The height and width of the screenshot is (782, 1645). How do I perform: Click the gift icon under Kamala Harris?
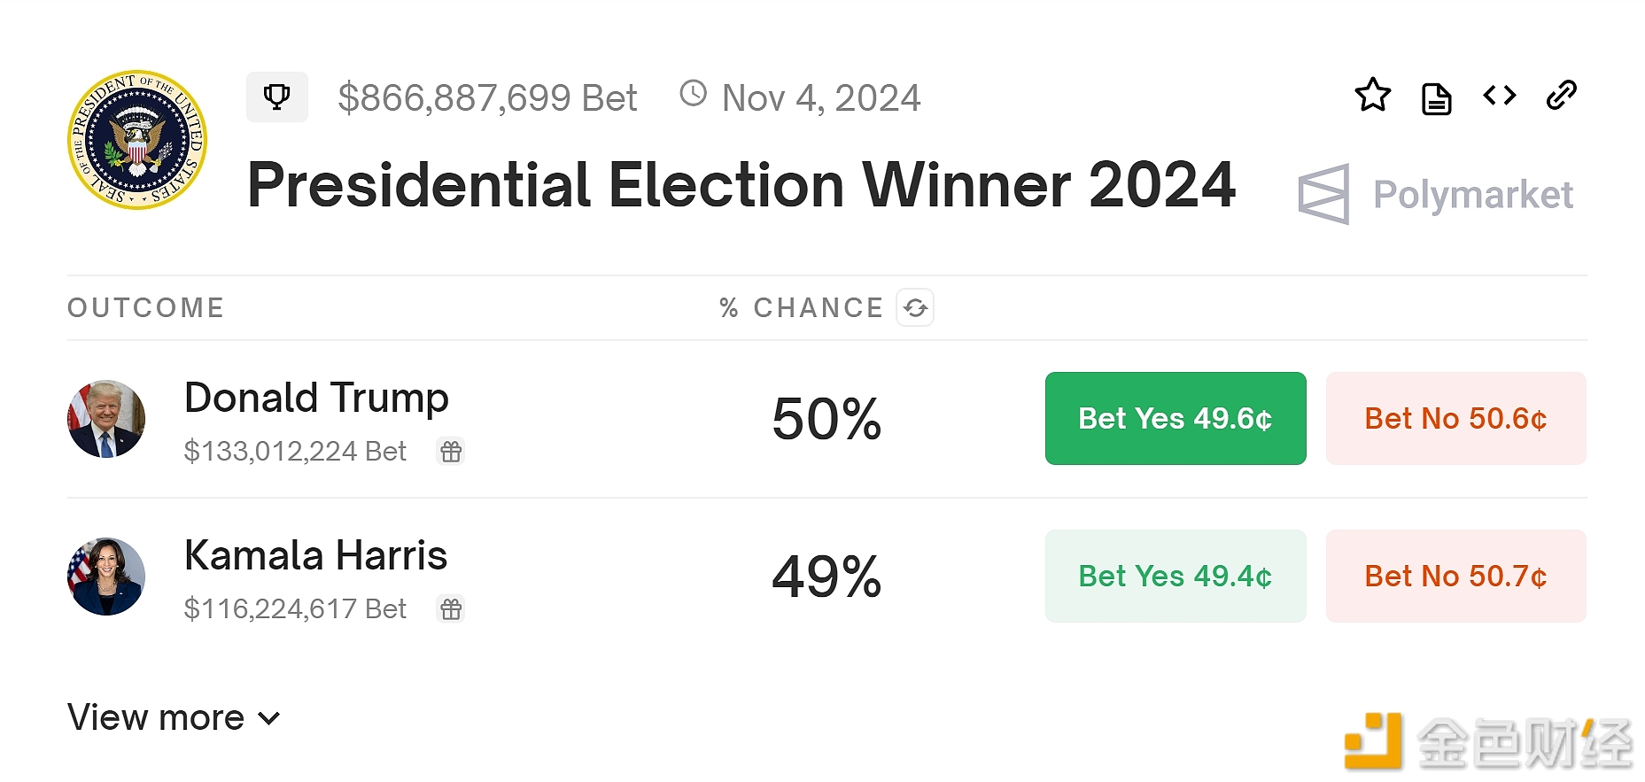[x=451, y=609]
